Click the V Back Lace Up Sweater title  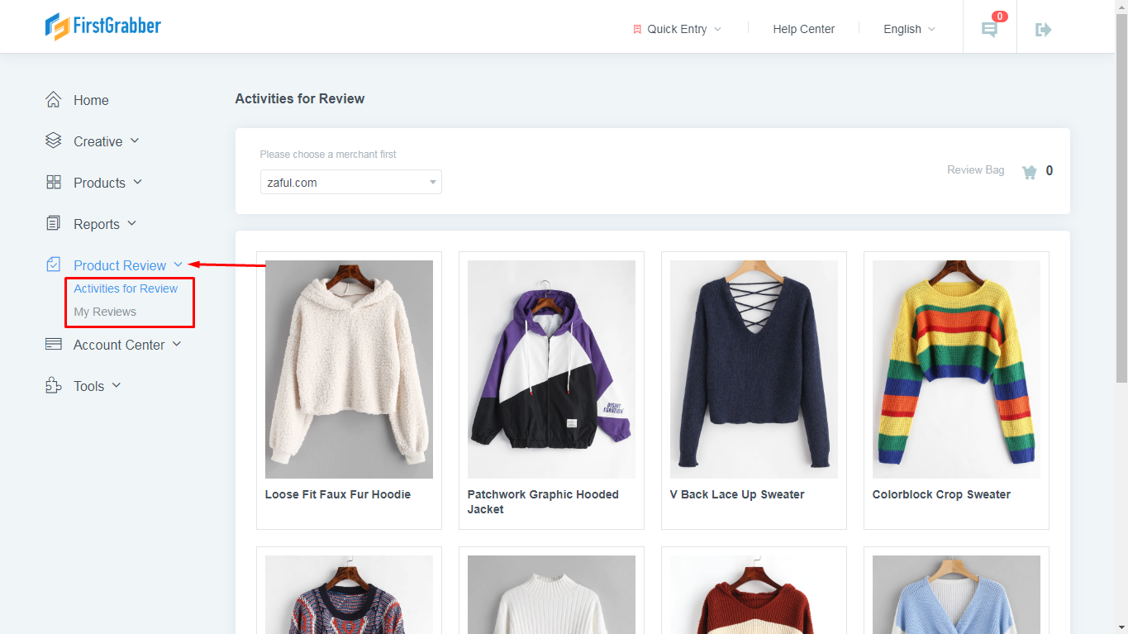(x=737, y=494)
